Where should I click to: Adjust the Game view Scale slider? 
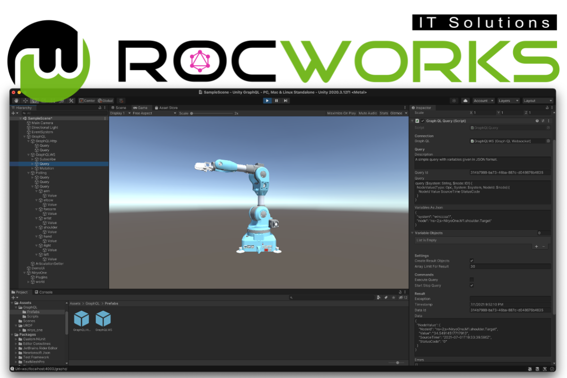click(x=211, y=113)
